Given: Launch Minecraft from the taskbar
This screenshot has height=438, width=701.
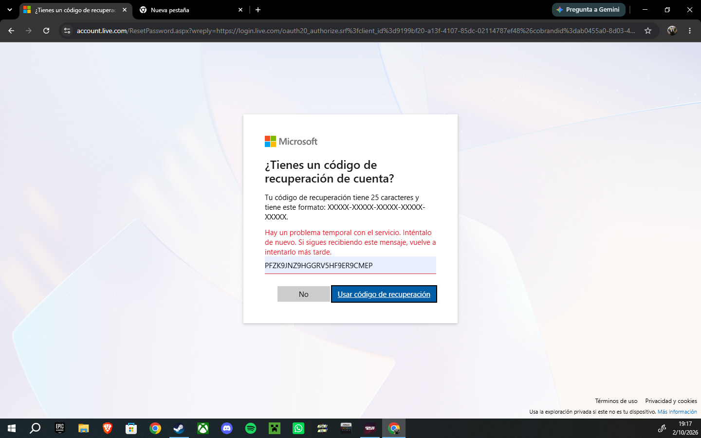Looking at the screenshot, I should coord(275,428).
